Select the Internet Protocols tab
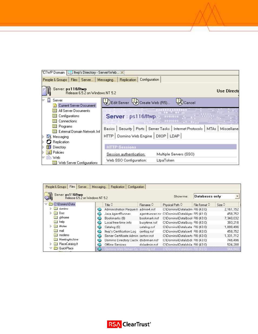258x334 pixels. pos(188,129)
